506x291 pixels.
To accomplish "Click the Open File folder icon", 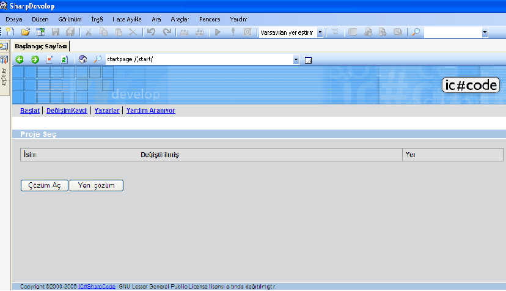I will (x=26, y=32).
